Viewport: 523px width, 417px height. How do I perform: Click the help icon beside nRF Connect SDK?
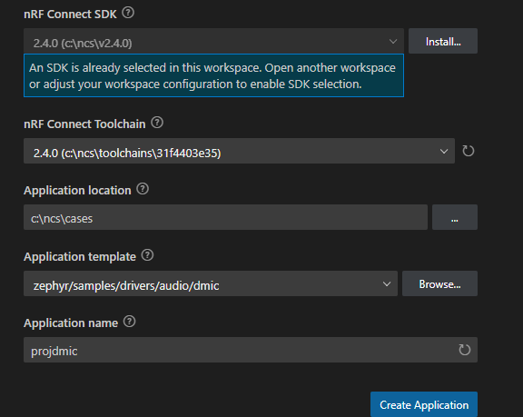pyautogui.click(x=128, y=13)
